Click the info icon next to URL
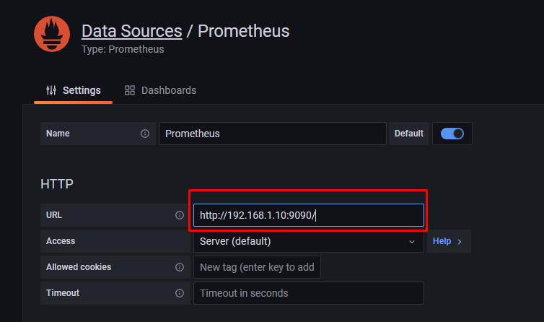Viewport: 544px width, 322px height. [180, 215]
